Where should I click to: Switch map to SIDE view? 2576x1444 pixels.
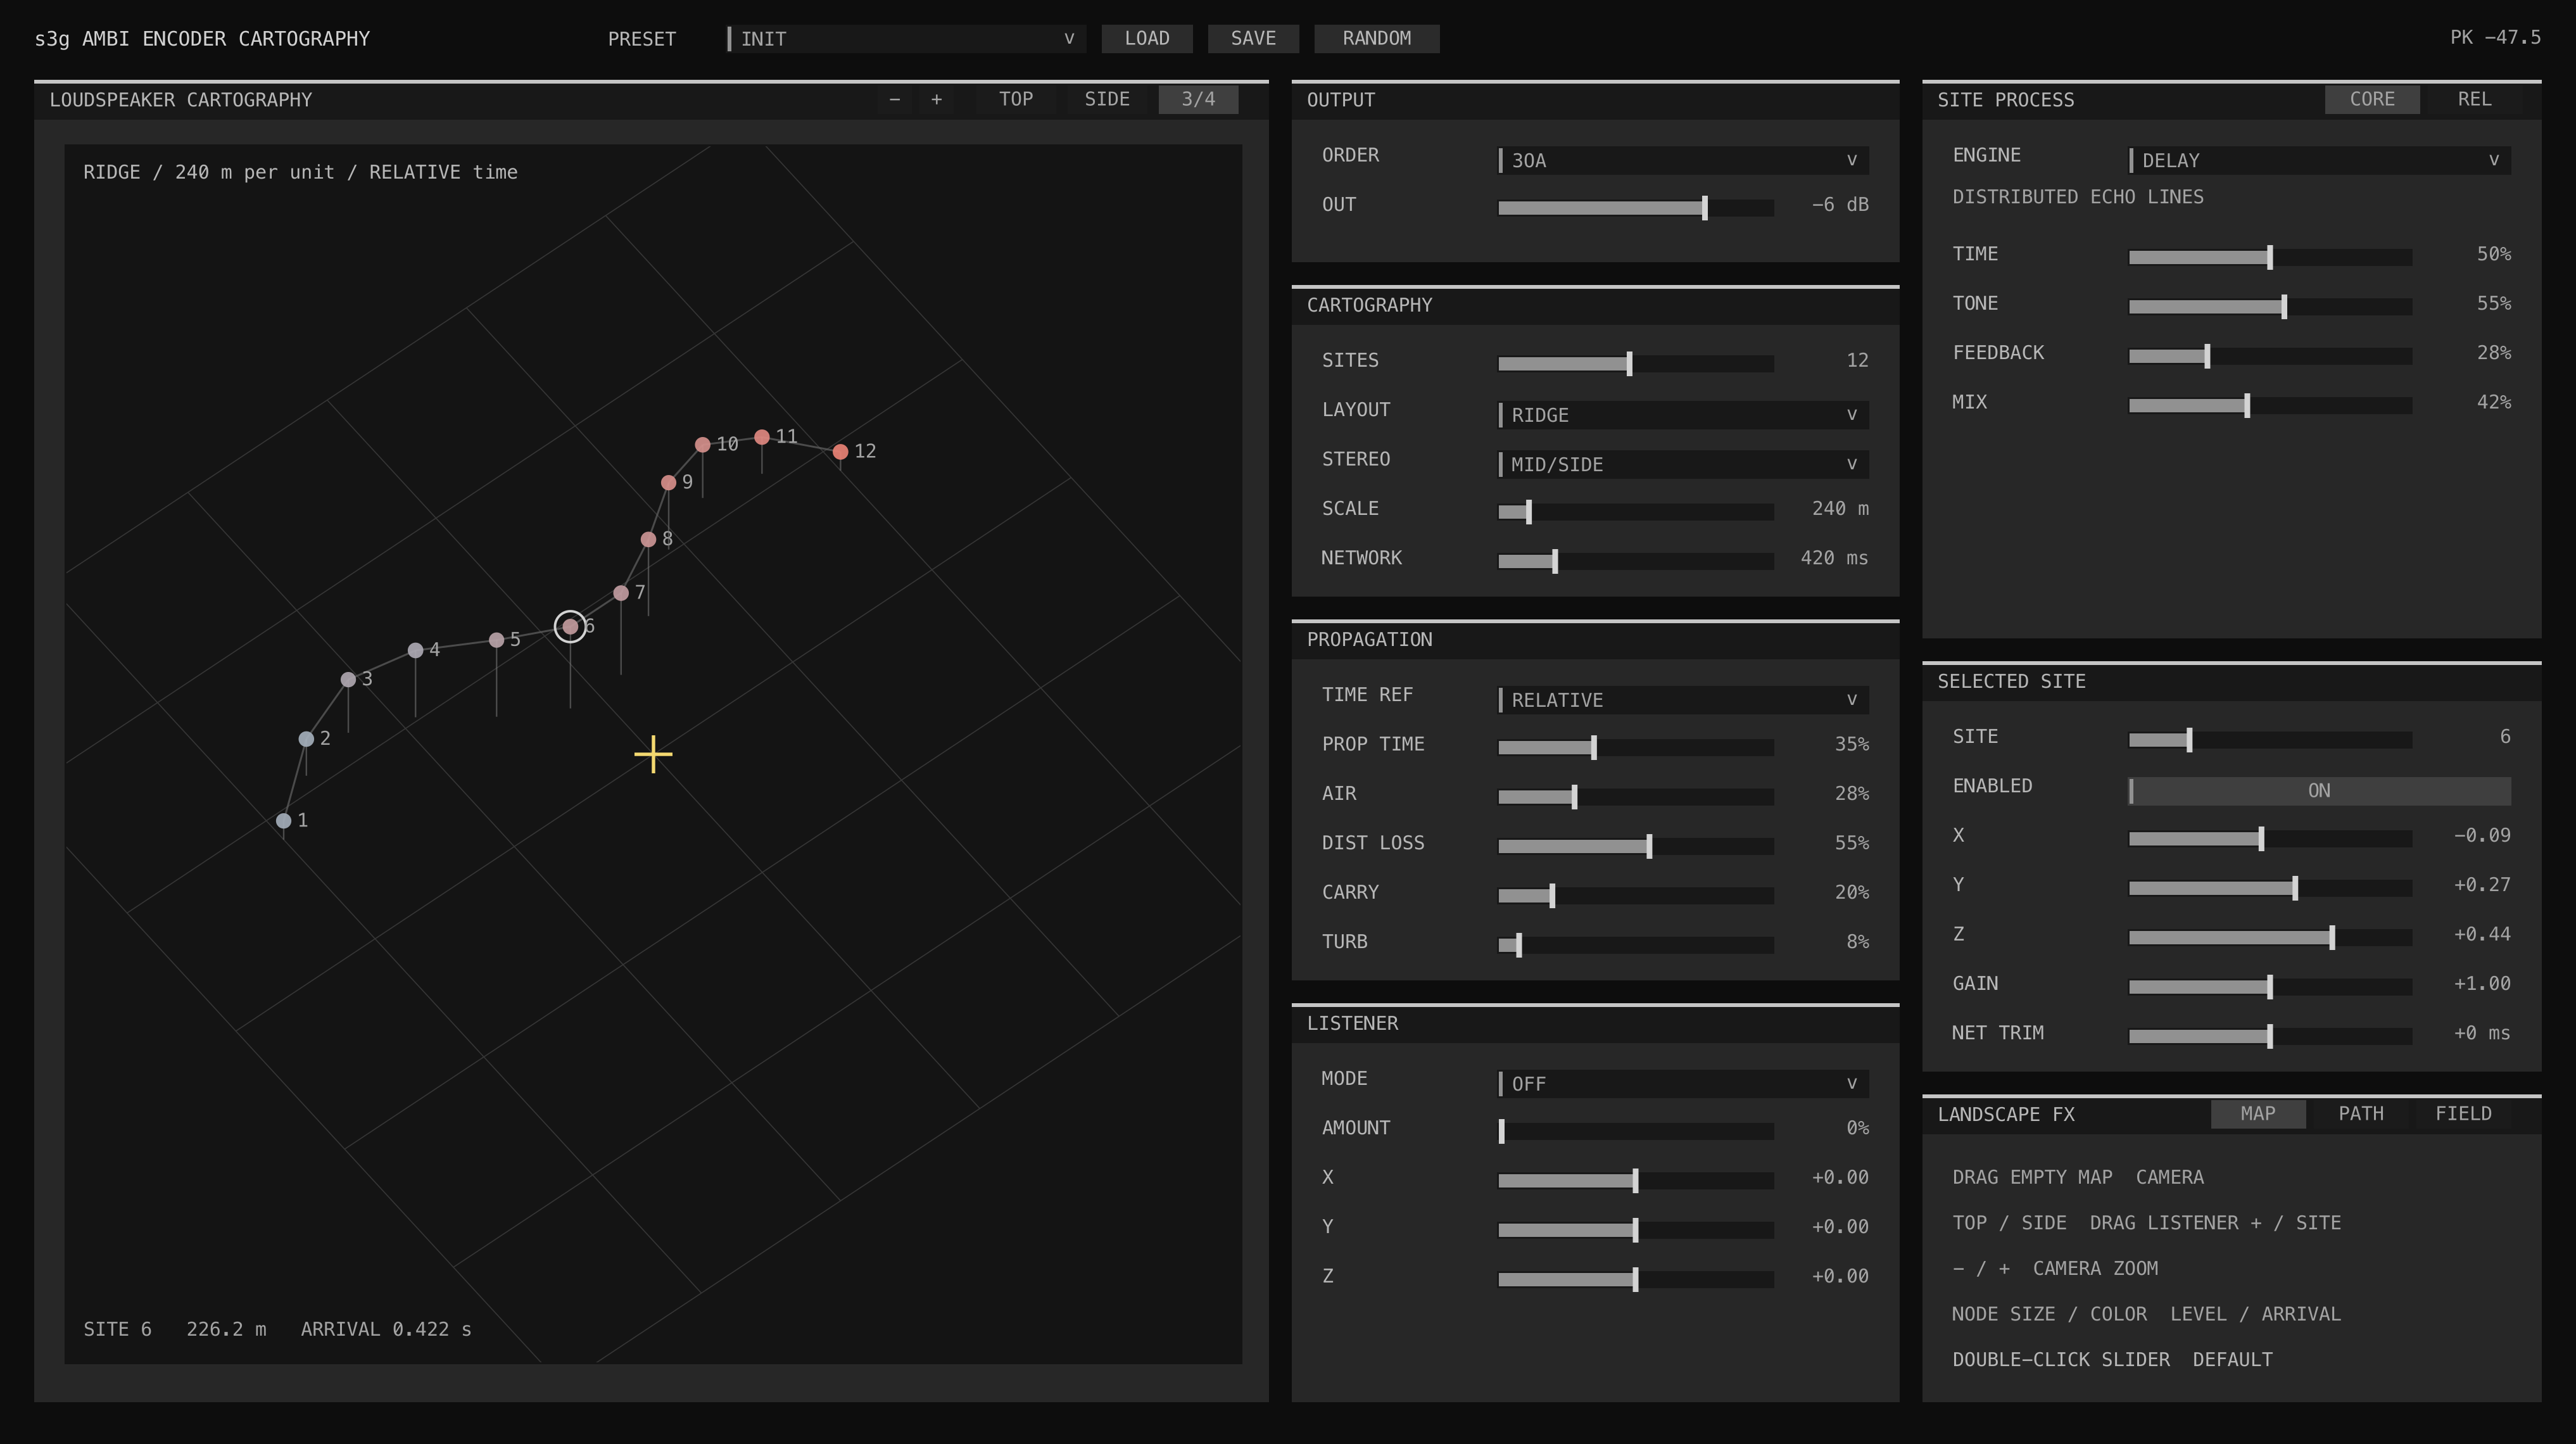point(1107,99)
